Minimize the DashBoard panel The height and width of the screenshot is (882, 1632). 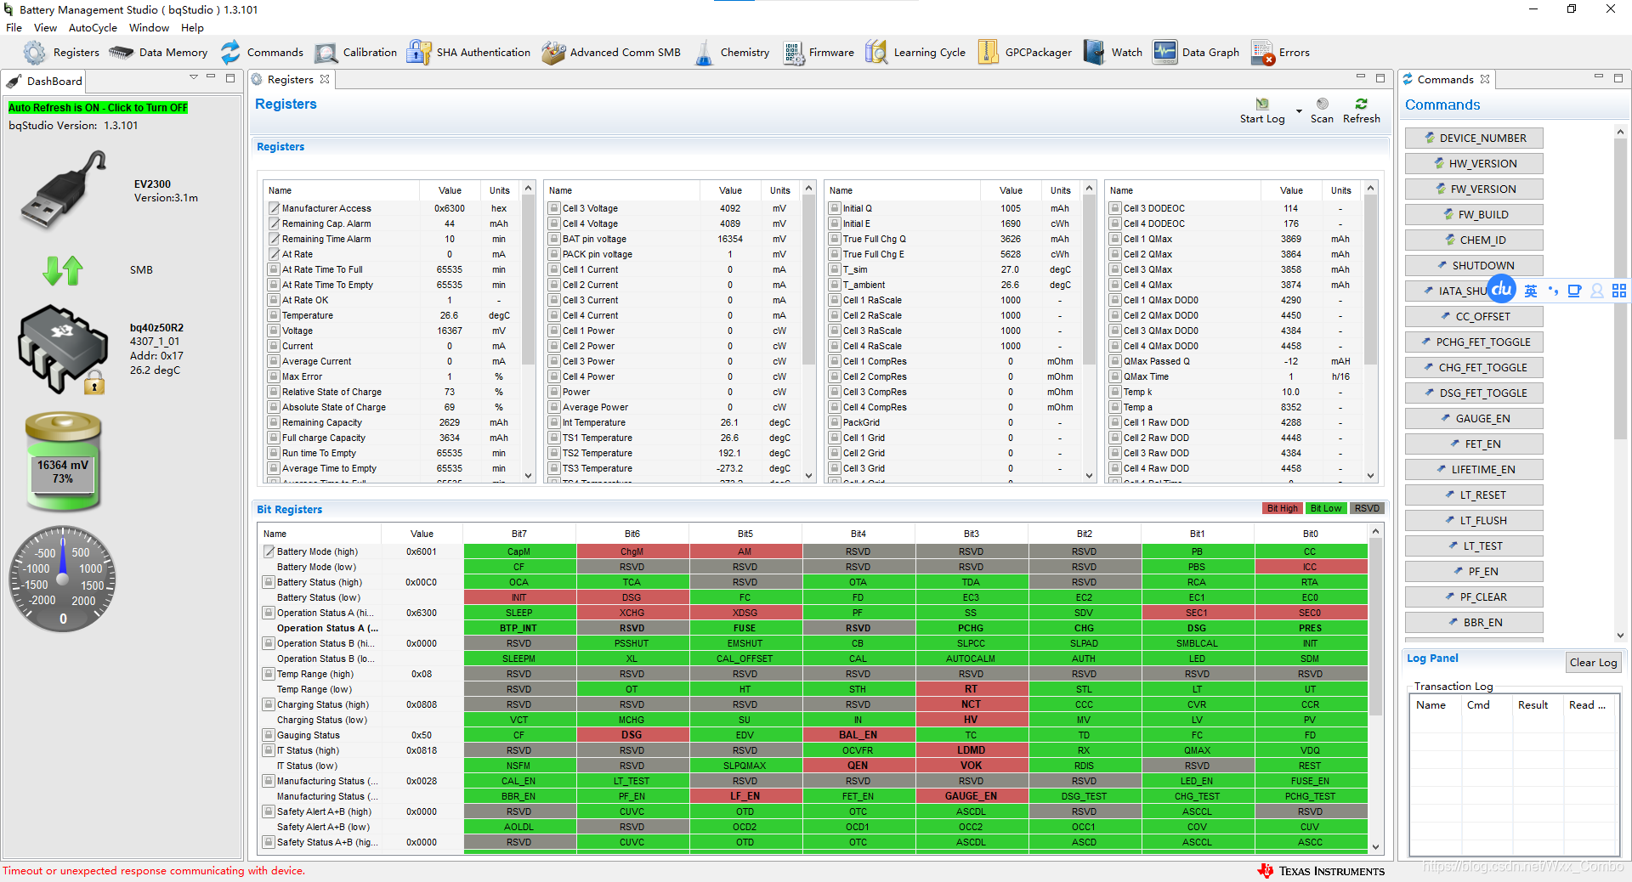point(211,78)
